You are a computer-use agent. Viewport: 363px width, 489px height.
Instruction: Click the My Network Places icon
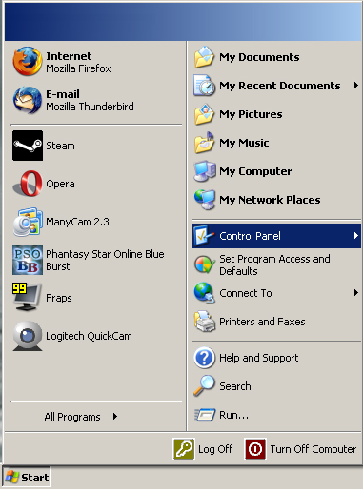click(x=205, y=200)
